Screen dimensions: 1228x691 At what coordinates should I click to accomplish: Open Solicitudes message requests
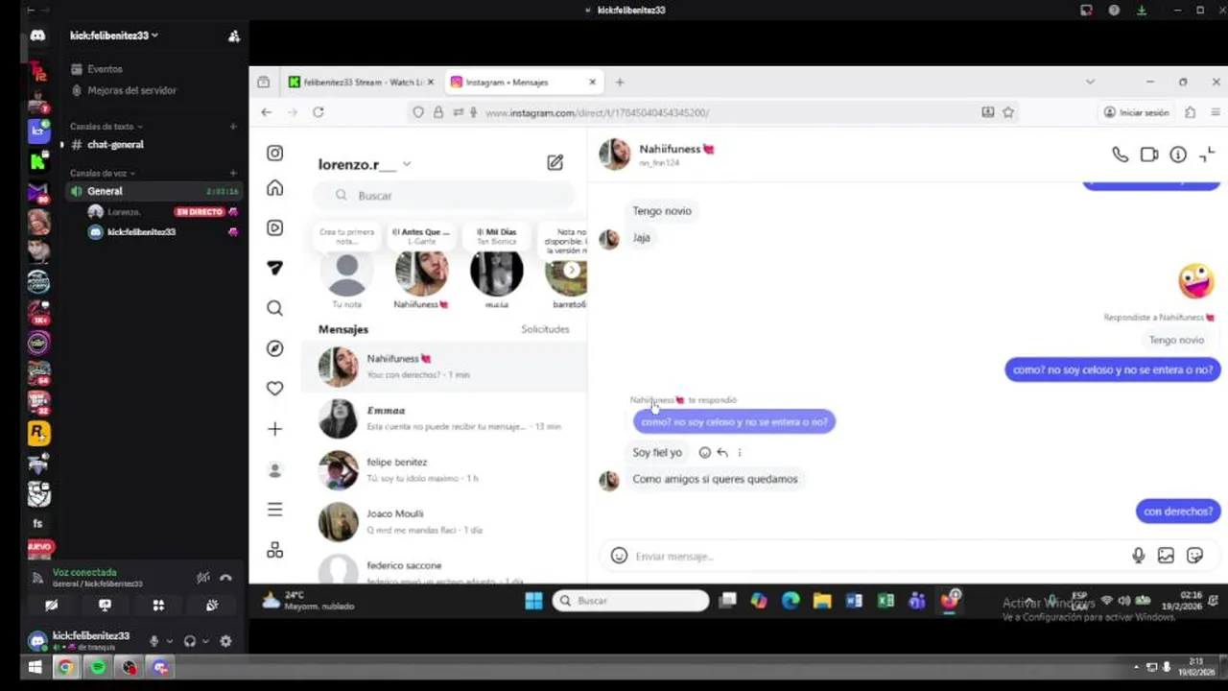coord(545,329)
